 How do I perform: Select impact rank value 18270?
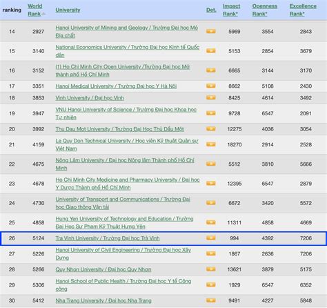235,144
